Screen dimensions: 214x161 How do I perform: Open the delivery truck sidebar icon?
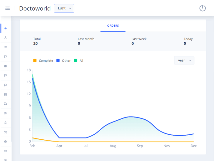[x=6, y=104]
